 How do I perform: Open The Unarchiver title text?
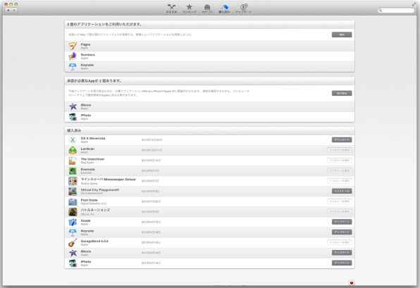(93, 159)
